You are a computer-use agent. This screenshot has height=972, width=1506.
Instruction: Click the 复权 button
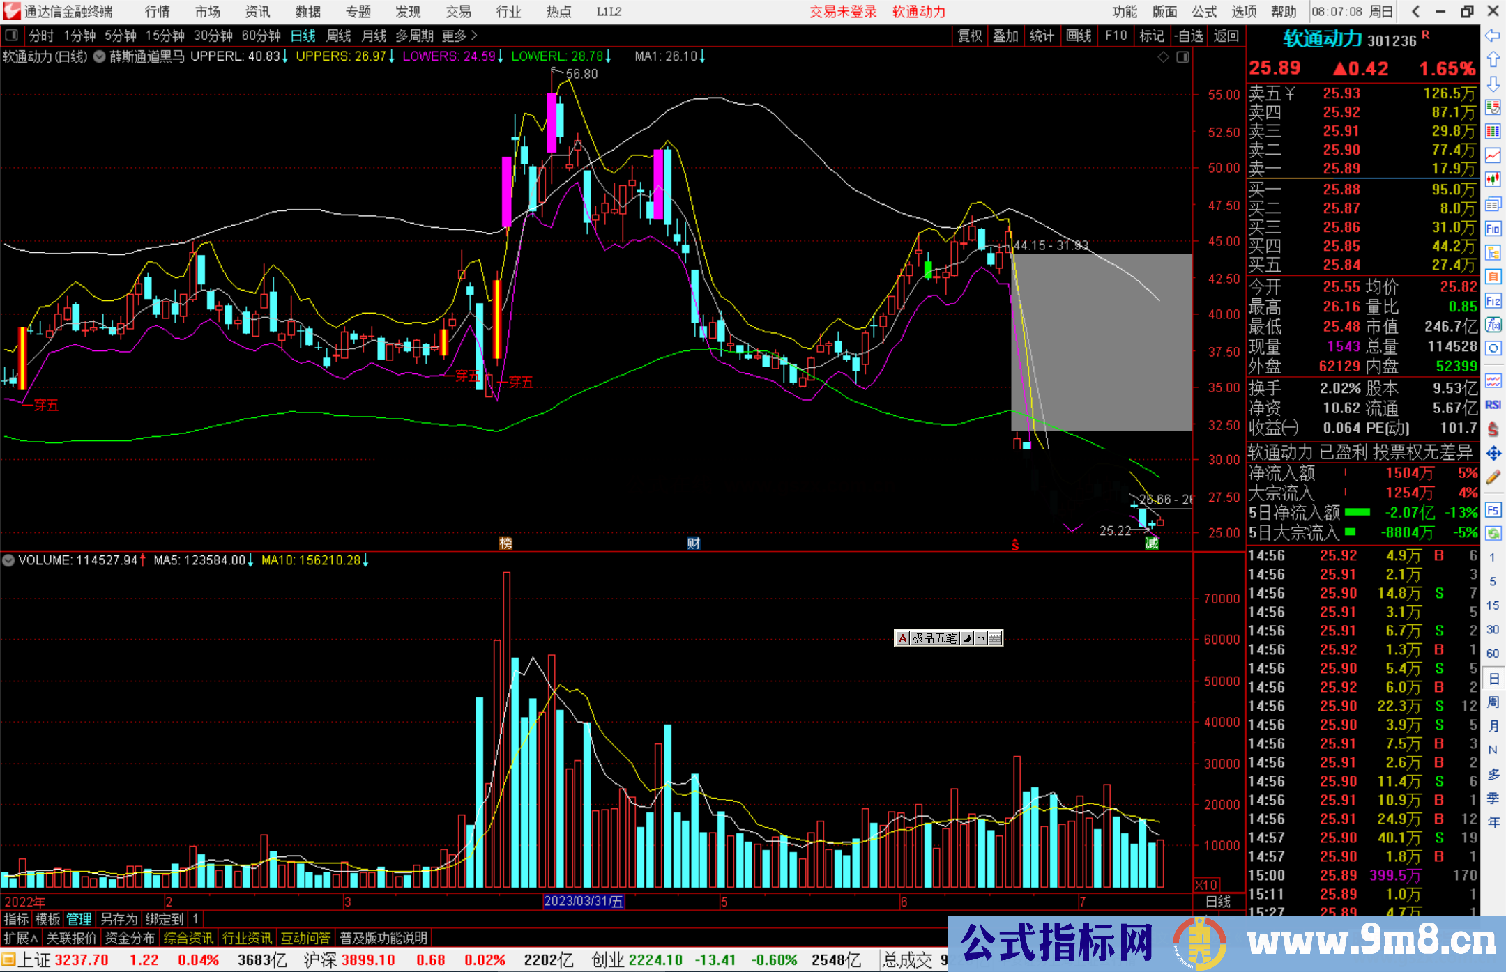969,36
